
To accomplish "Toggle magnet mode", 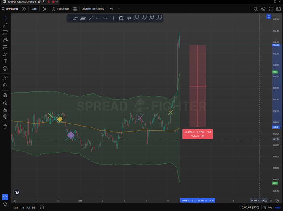I will tap(5, 95).
